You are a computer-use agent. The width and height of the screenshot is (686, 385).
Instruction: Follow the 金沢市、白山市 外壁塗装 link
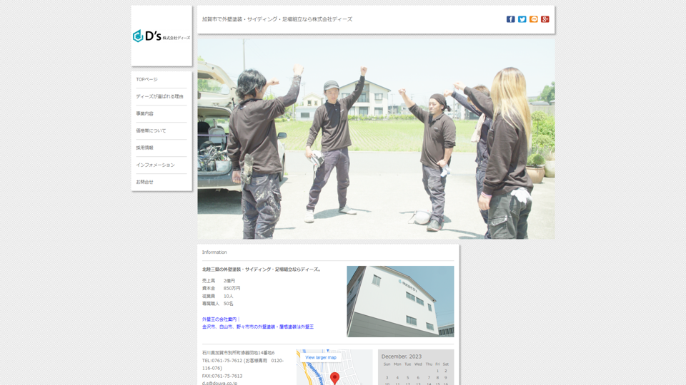pyautogui.click(x=257, y=327)
